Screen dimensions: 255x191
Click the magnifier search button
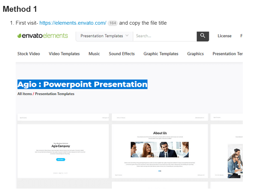(203, 36)
